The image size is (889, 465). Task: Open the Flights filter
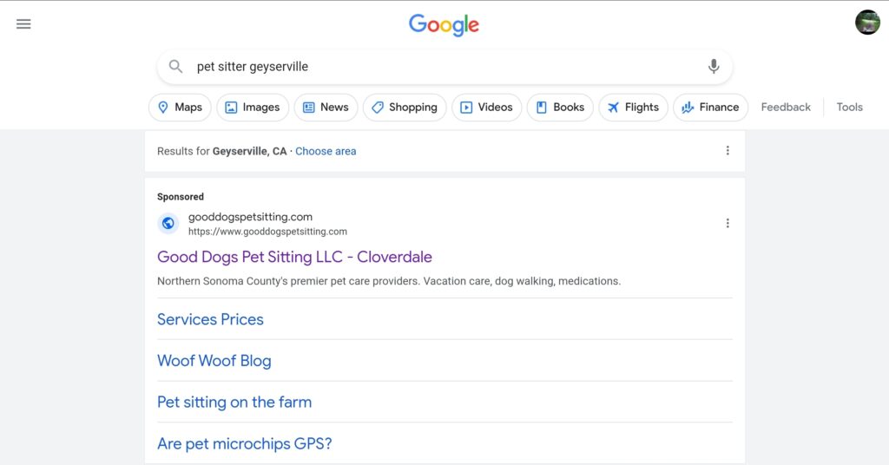point(633,107)
